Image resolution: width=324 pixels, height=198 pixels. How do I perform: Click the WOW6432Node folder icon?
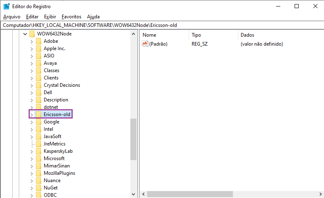click(32, 34)
